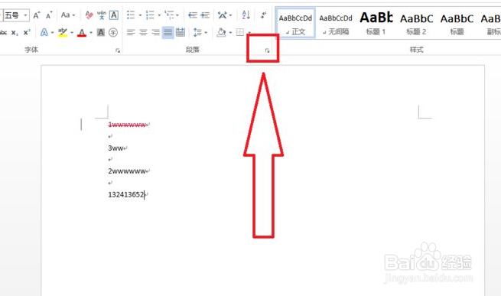Click the Asian Layout icon
This screenshot has width=501, height=296.
click(223, 15)
